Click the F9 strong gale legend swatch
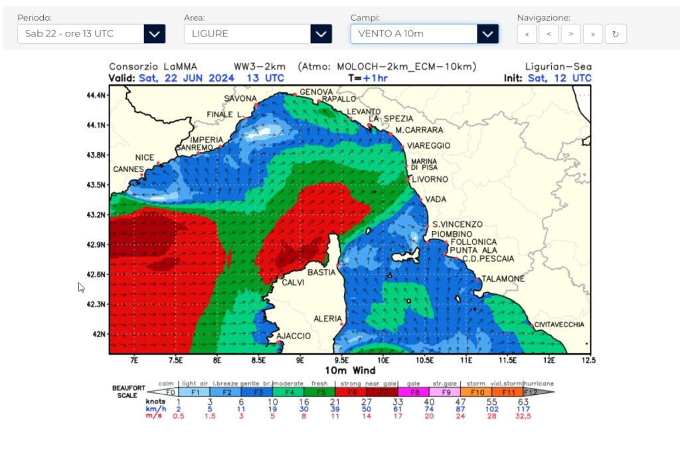Image resolution: width=680 pixels, height=464 pixels. click(x=444, y=392)
